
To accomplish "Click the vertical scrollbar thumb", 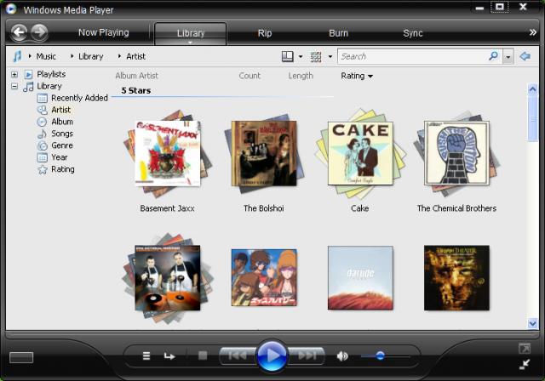I will pos(532,119).
